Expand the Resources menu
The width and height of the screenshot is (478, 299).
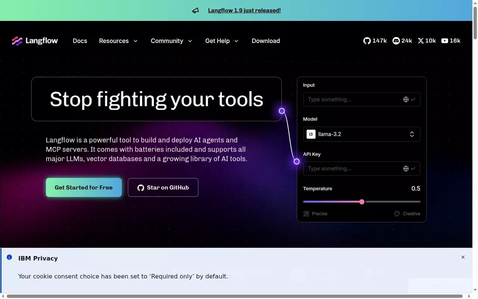(x=118, y=41)
